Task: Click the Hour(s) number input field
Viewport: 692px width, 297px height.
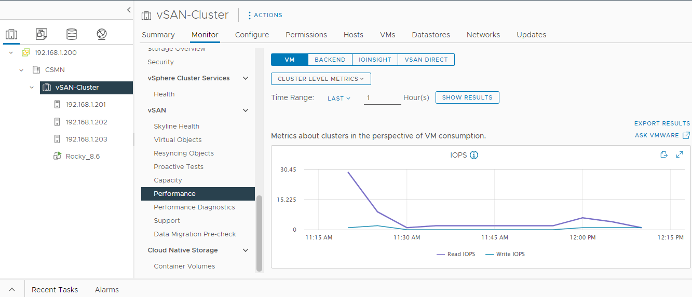Action: tap(383, 97)
